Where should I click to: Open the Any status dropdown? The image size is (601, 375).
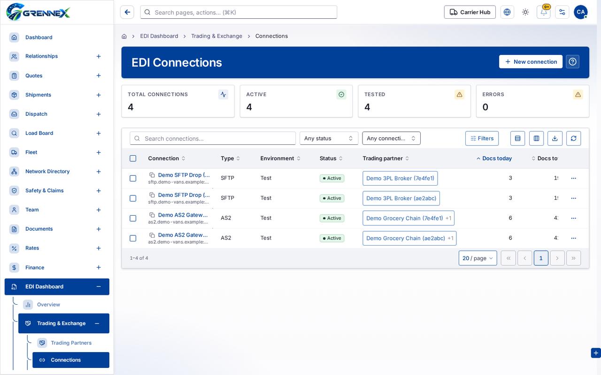(329, 138)
